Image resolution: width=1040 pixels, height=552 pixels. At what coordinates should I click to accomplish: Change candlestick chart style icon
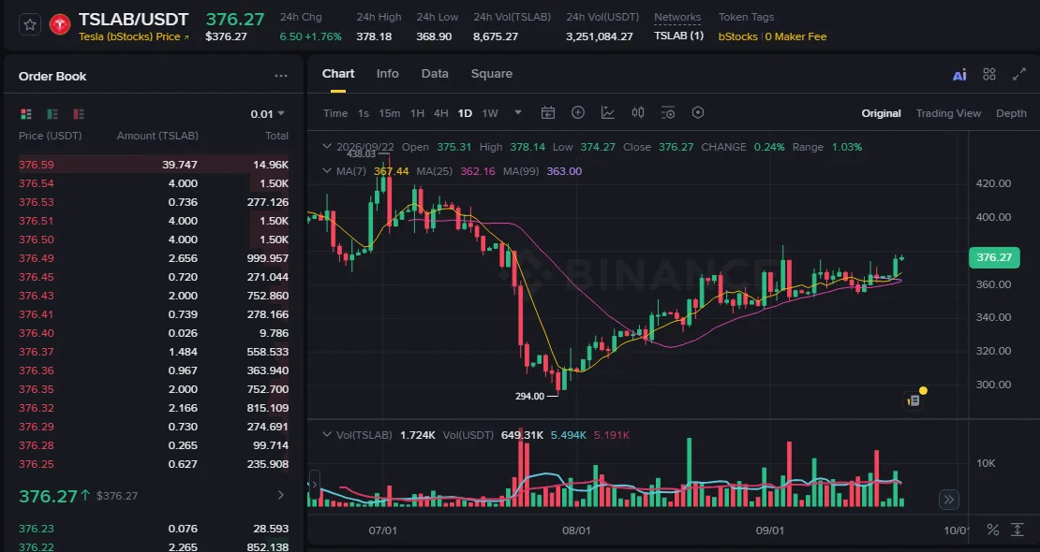(638, 112)
